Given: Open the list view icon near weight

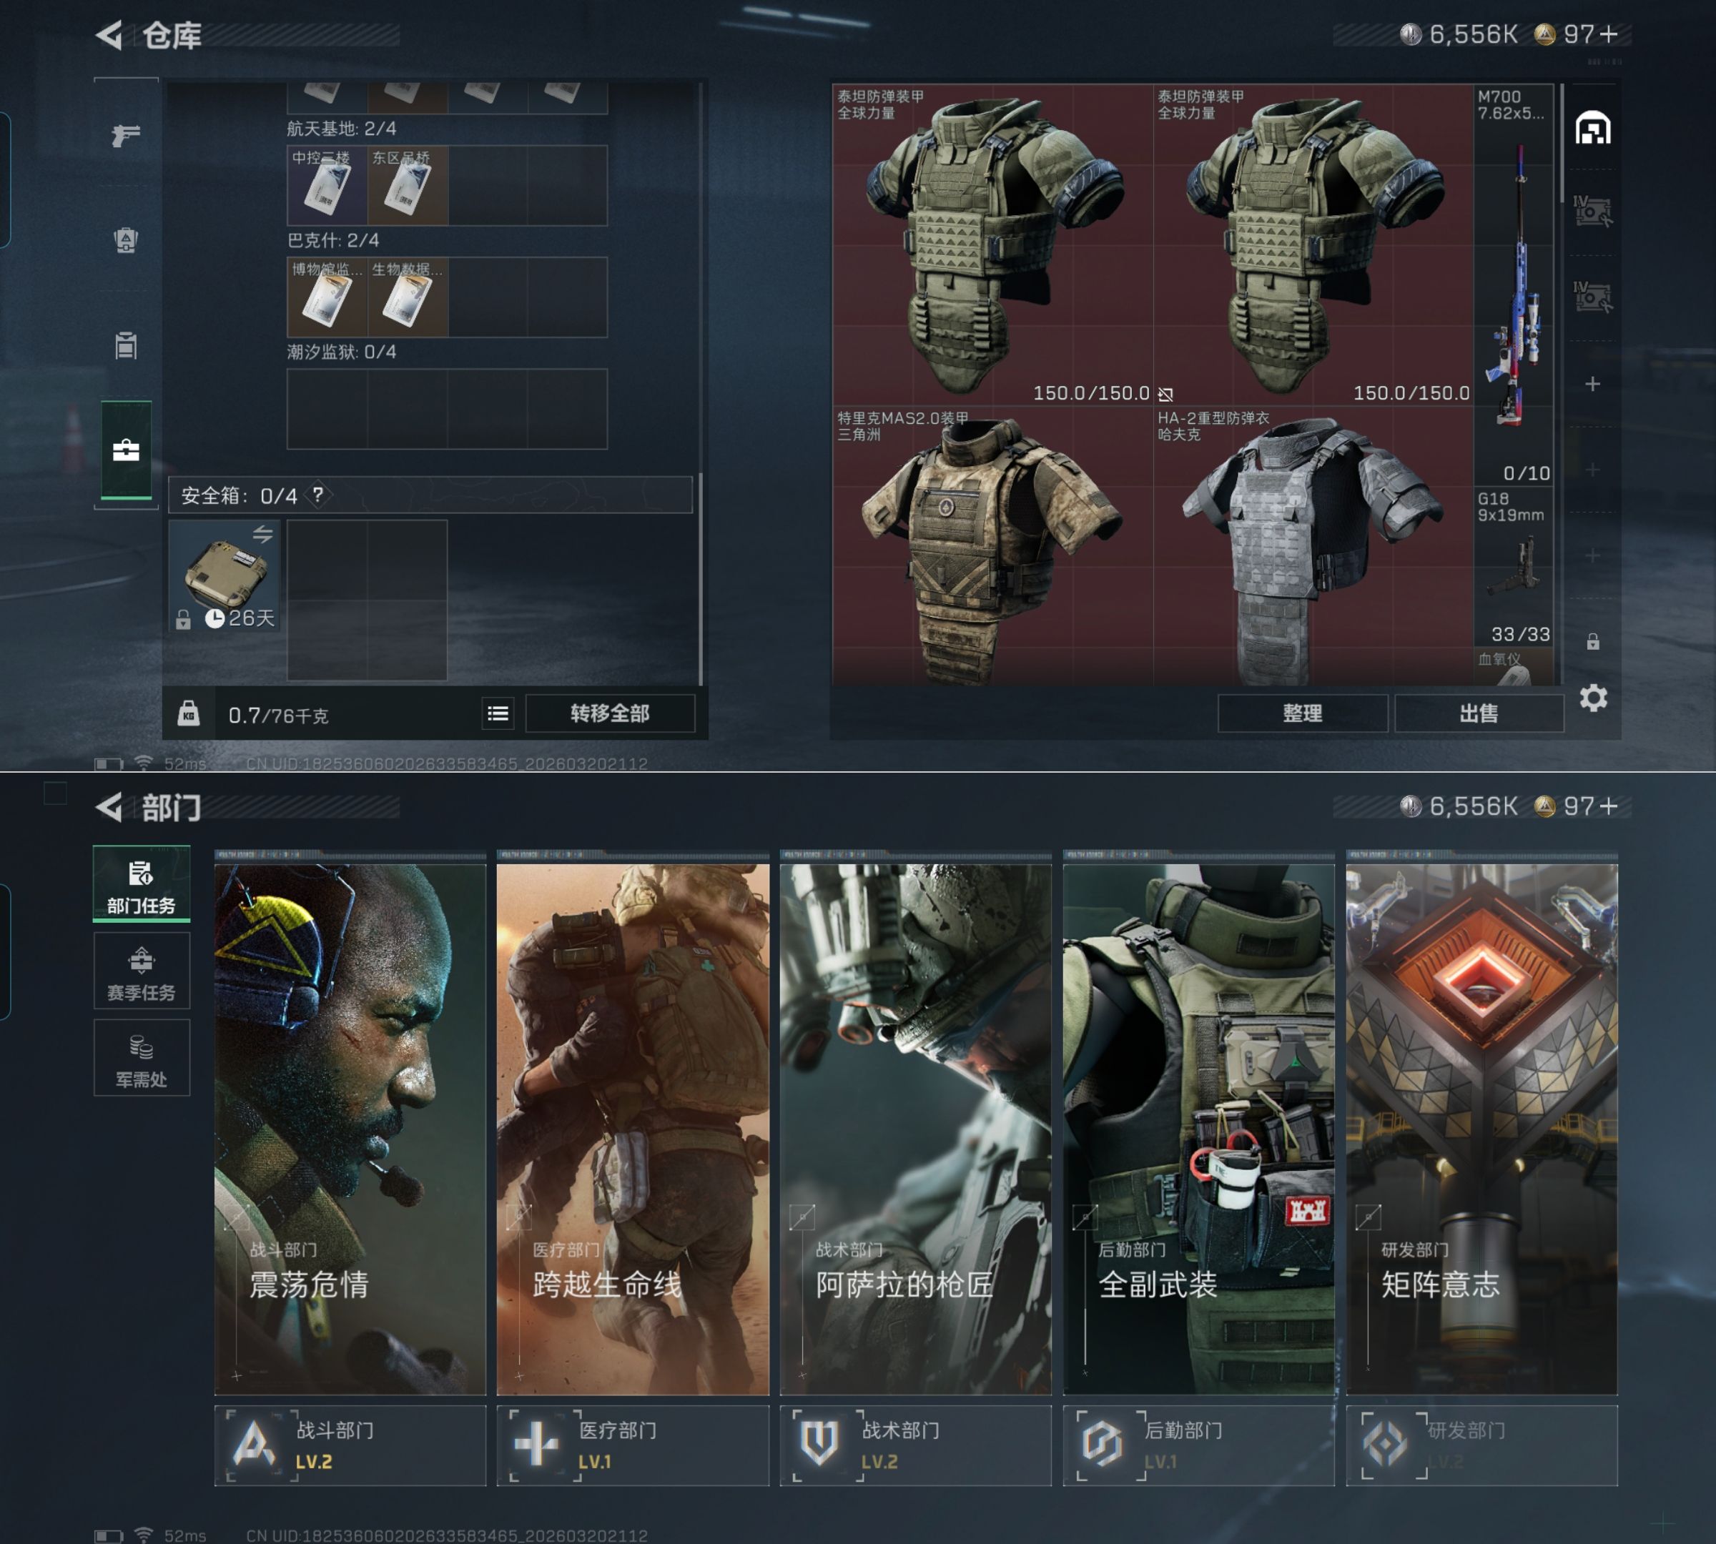Looking at the screenshot, I should [x=498, y=713].
